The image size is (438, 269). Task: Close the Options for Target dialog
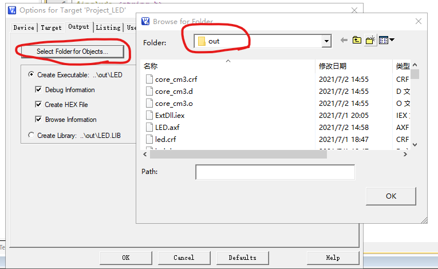[354, 10]
